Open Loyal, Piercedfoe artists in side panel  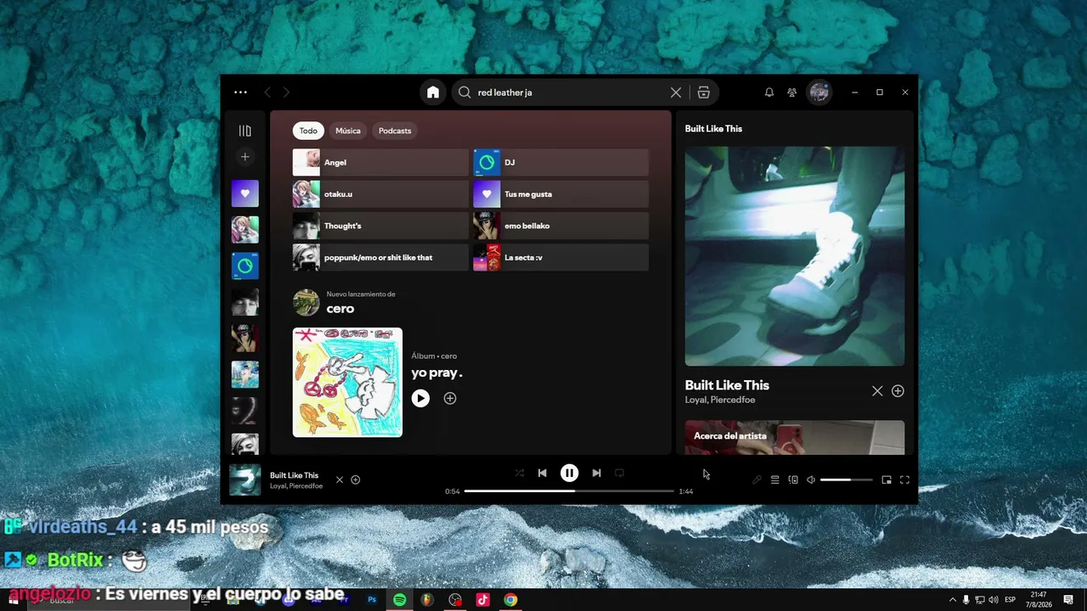[x=720, y=400]
